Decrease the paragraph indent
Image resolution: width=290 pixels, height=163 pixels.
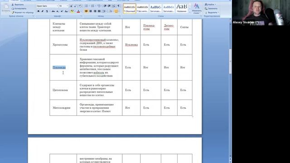pyautogui.click(x=105, y=6)
